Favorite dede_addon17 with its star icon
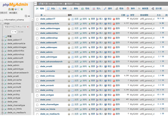This screenshot has height=117, width=168. (69, 19)
